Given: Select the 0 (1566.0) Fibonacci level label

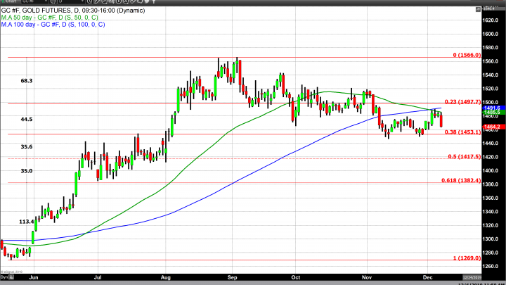Looking at the screenshot, I should coord(466,55).
